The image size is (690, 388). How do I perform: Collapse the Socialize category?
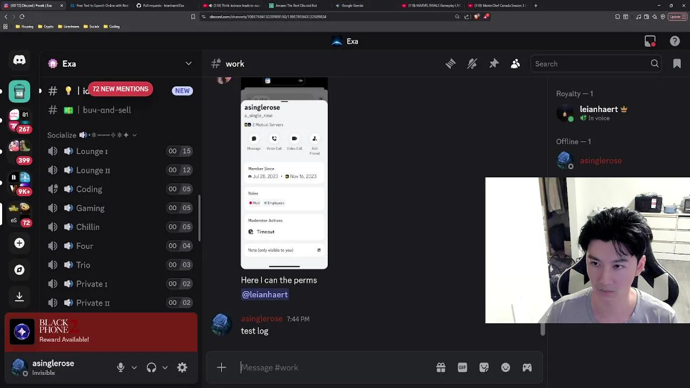(x=92, y=135)
